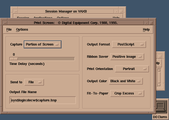This screenshot has height=120, width=169.
Task: Open the Fit-To-Paper Crop Excess dropdown
Action: click(127, 93)
